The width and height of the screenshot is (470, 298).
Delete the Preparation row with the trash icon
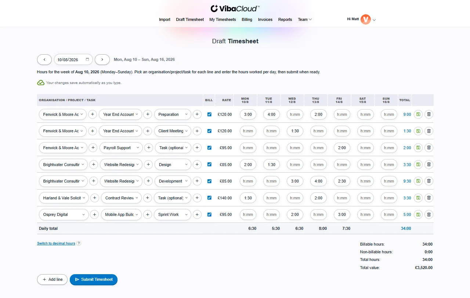pos(429,114)
